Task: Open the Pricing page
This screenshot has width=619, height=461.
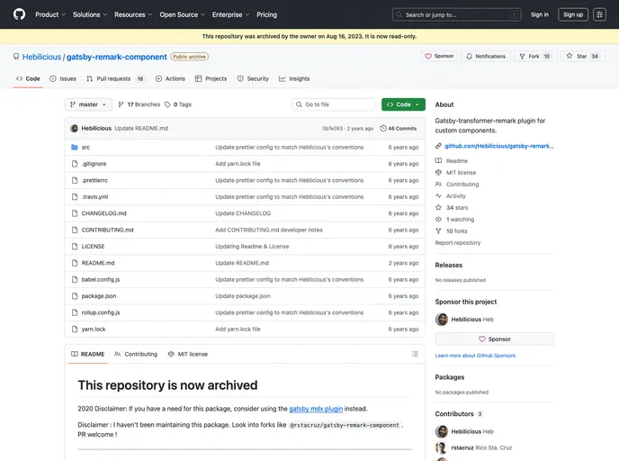Action: pyautogui.click(x=267, y=14)
